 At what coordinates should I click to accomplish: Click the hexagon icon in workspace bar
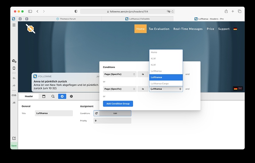point(71,96)
